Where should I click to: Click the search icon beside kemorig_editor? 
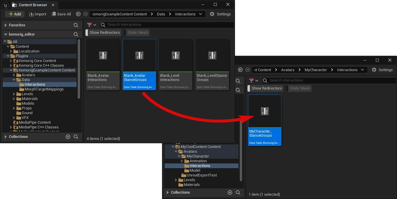[76, 34]
